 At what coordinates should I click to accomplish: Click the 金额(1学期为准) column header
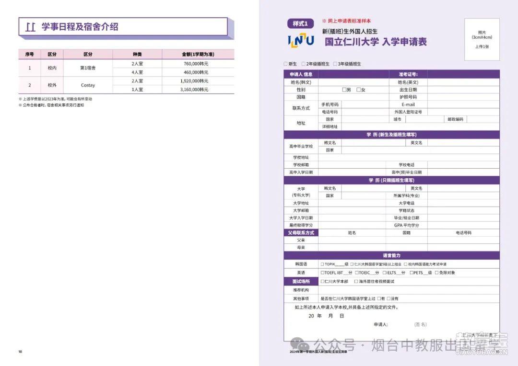[x=198, y=54]
